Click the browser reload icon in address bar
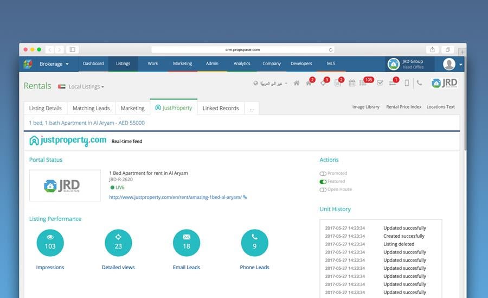The height and width of the screenshot is (298, 488). (331, 49)
